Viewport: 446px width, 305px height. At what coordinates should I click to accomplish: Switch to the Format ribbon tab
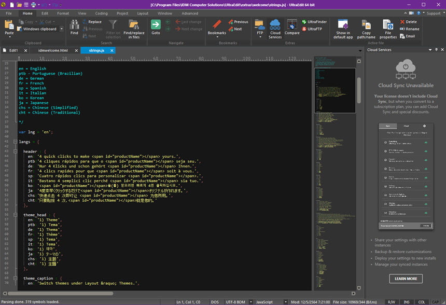tap(63, 13)
